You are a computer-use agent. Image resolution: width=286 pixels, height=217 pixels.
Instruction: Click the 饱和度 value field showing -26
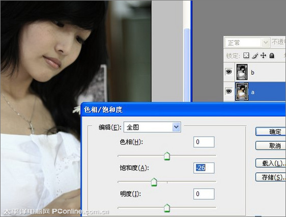204,168
